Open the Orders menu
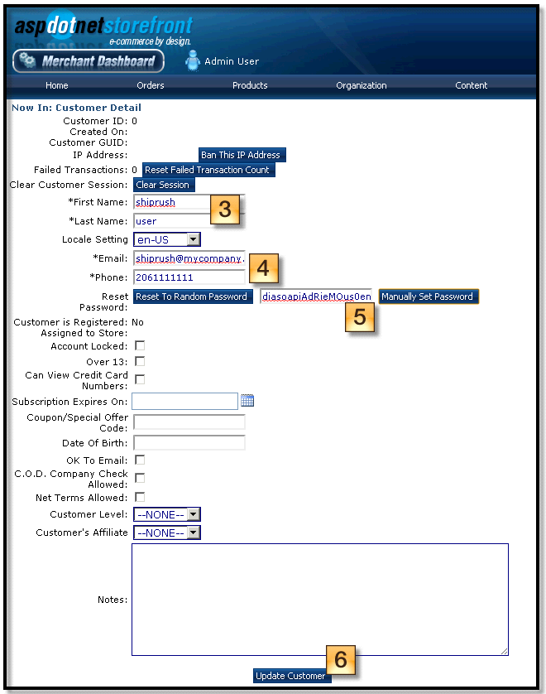Screen dimensions: 546x694 click(x=151, y=85)
